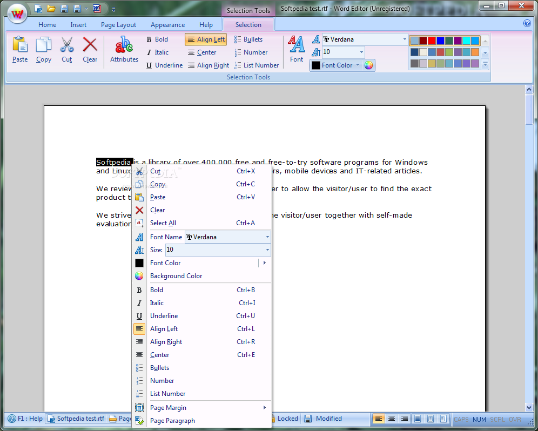Image resolution: width=538 pixels, height=431 pixels.
Task: Toggle Underline in the ribbon
Action: coord(164,65)
